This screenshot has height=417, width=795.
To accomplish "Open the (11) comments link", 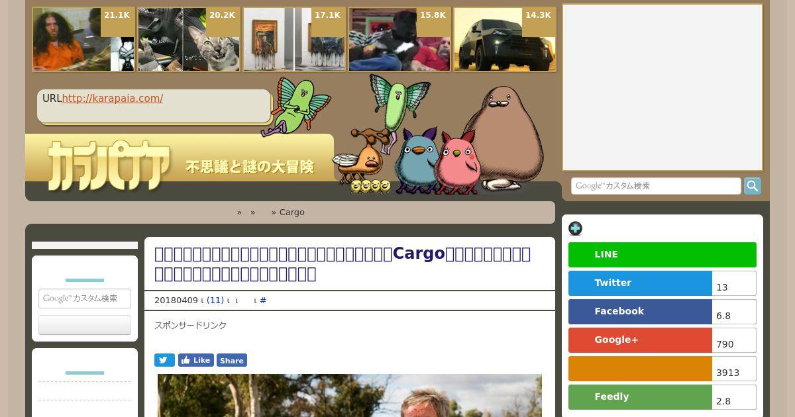I will pyautogui.click(x=215, y=301).
